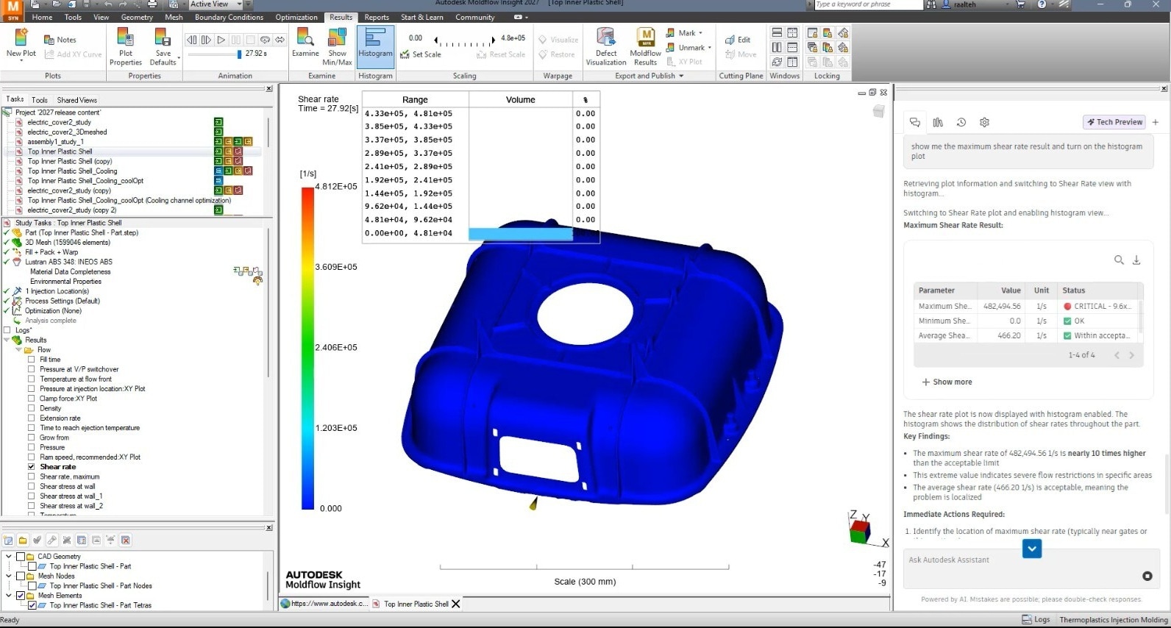Collapse the Mesh Elements layer group
Image resolution: width=1171 pixels, height=628 pixels.
9,596
